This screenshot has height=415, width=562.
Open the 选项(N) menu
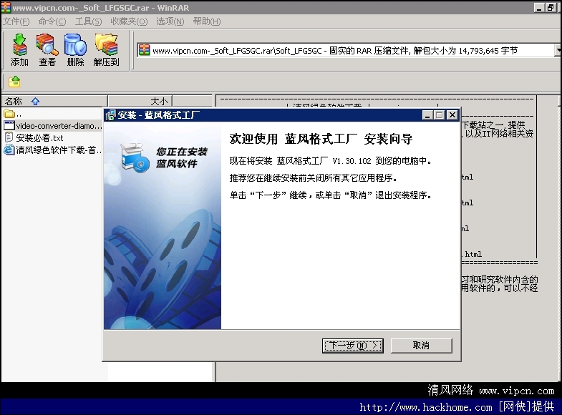tap(170, 21)
